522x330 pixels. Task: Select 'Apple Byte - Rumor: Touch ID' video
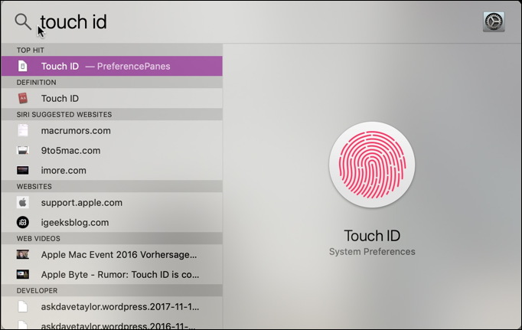(x=112, y=274)
